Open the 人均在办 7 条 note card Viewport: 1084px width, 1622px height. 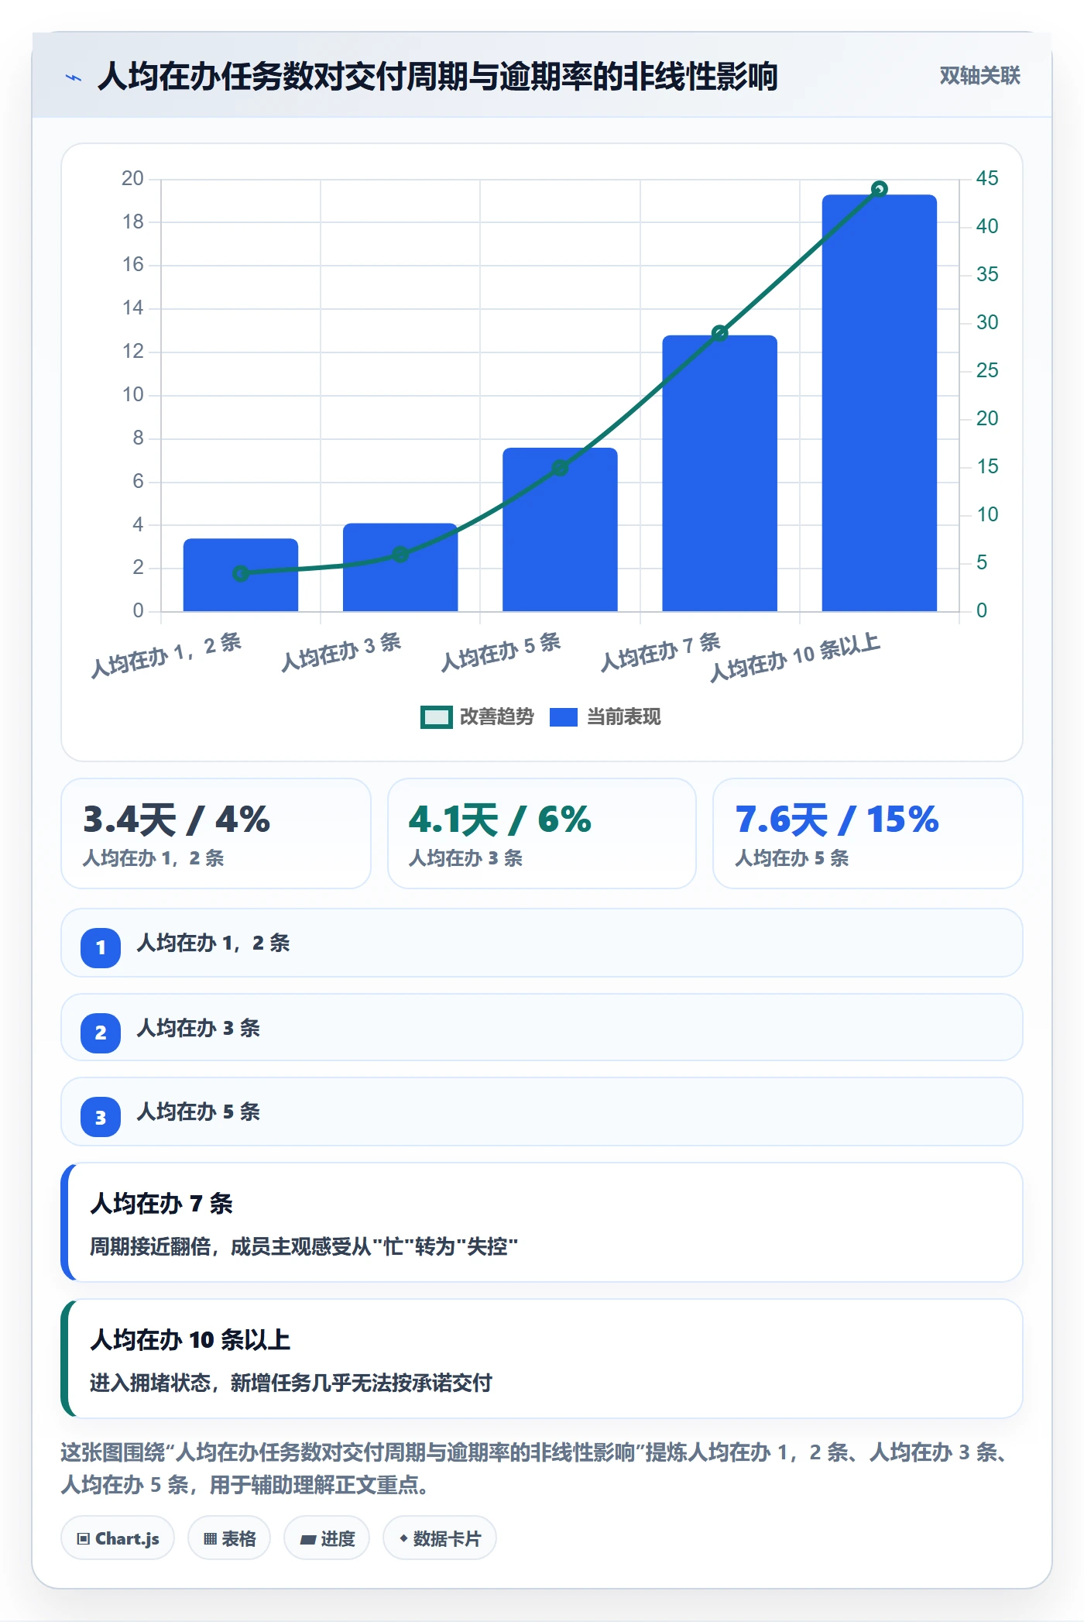click(x=542, y=1222)
